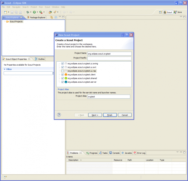Click the Finish button
188x181 pixels.
[110, 115]
